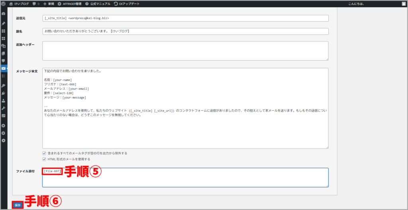Click the けいブログ site home link
Image resolution: width=408 pixels, height=210 pixels.
(x=19, y=4)
